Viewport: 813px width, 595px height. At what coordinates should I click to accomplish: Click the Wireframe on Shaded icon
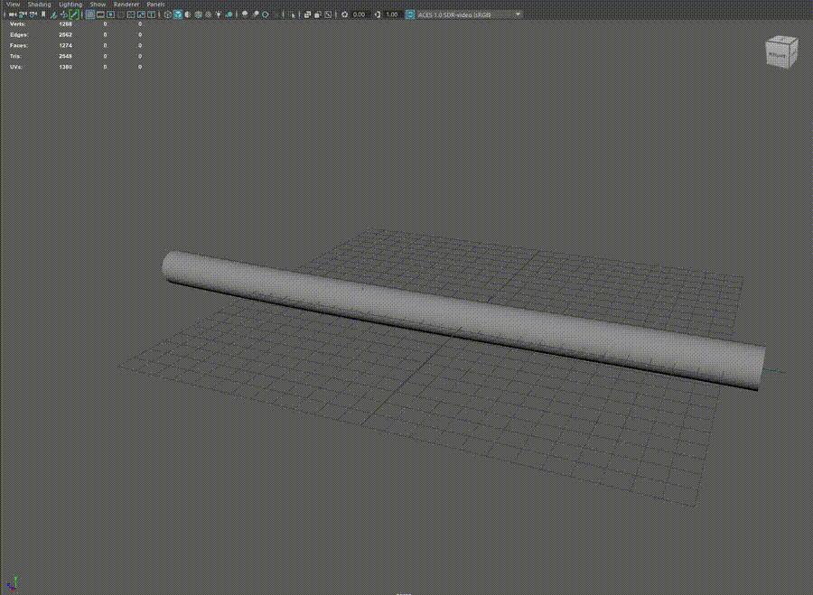tap(198, 14)
